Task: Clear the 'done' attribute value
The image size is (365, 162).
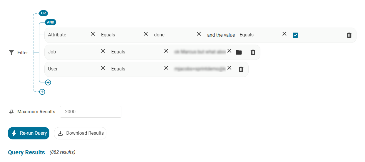Action: 199,34
